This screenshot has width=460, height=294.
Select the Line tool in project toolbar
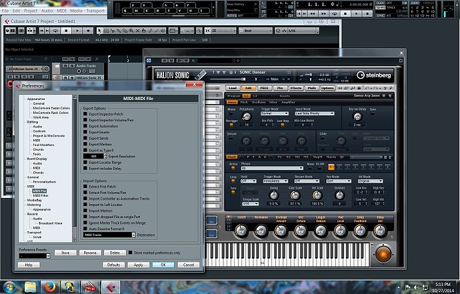(157, 31)
